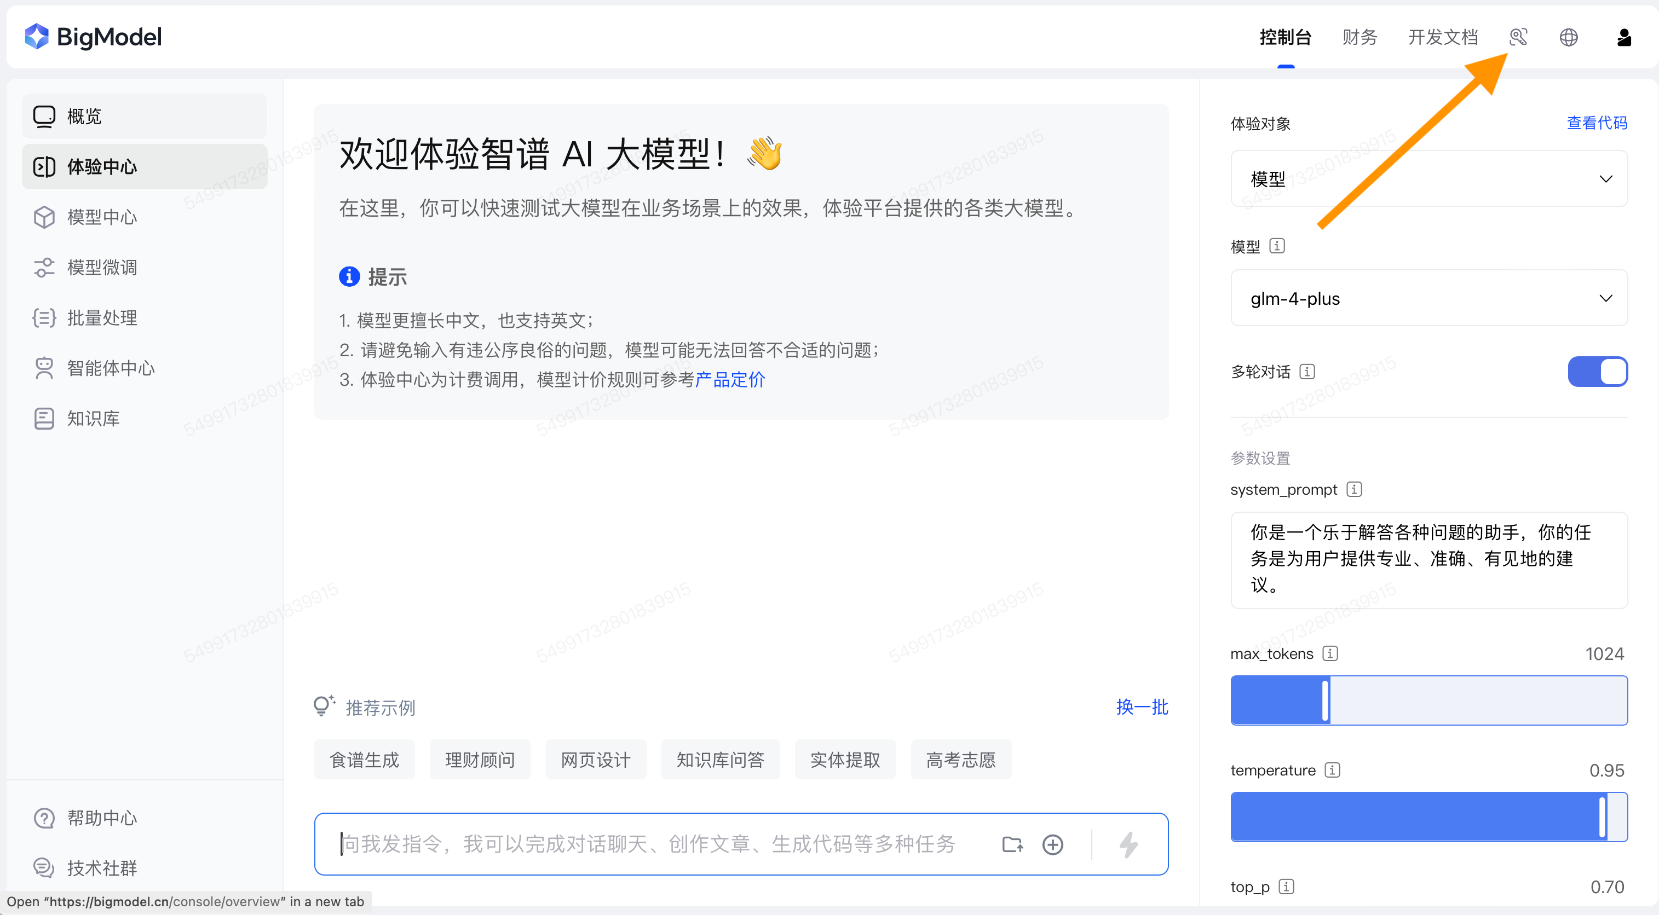Image resolution: width=1659 pixels, height=915 pixels.
Task: Select 模型微调 in the sidebar
Action: pos(101,267)
